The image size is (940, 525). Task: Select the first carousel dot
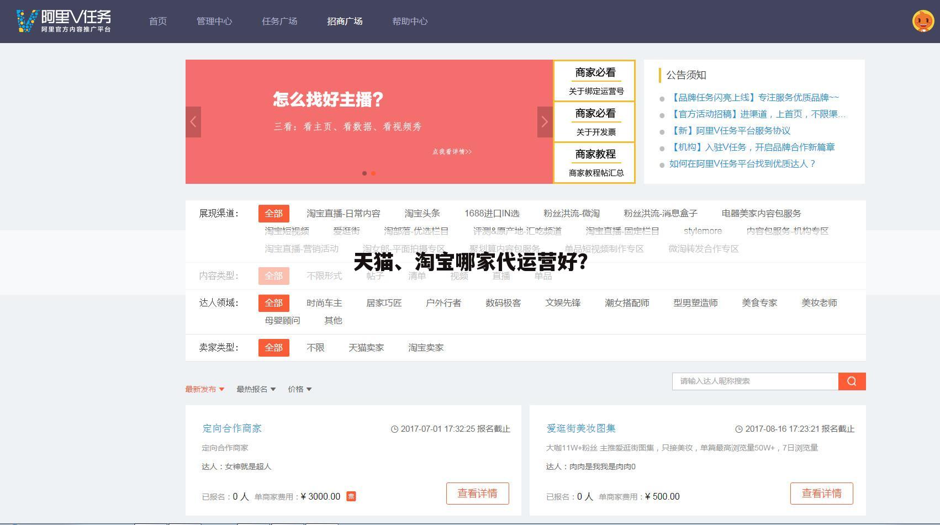(364, 173)
